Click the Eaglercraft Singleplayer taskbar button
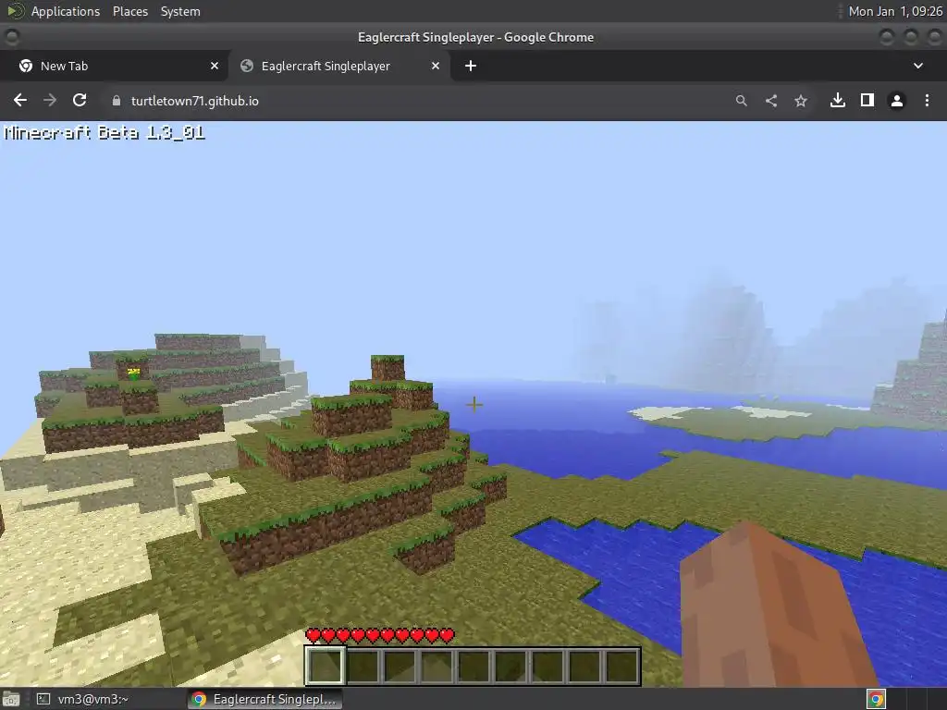 264,699
